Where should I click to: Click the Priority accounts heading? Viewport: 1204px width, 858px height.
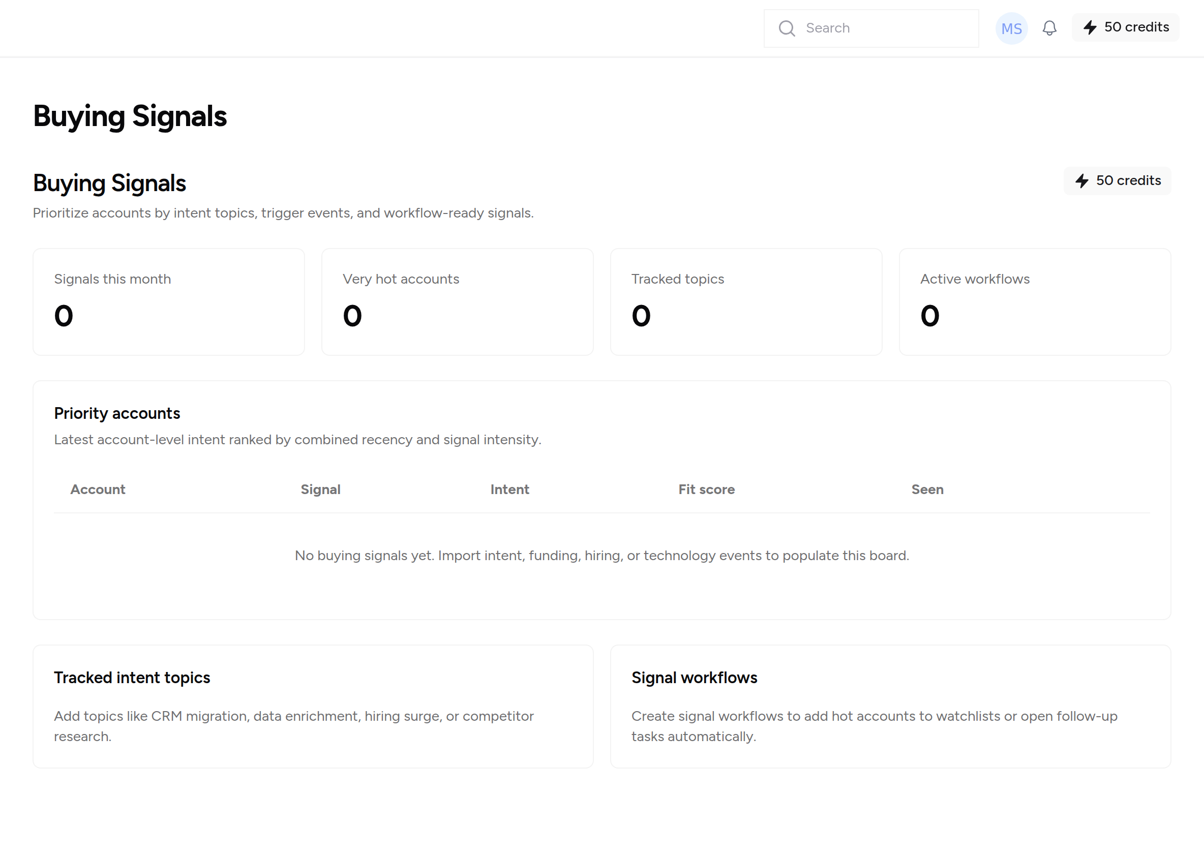[x=117, y=413]
